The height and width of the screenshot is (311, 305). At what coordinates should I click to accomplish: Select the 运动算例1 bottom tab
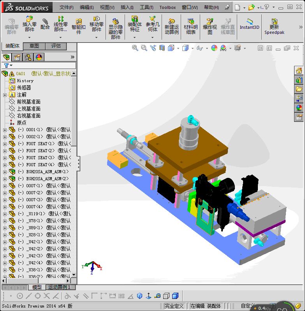60,287
